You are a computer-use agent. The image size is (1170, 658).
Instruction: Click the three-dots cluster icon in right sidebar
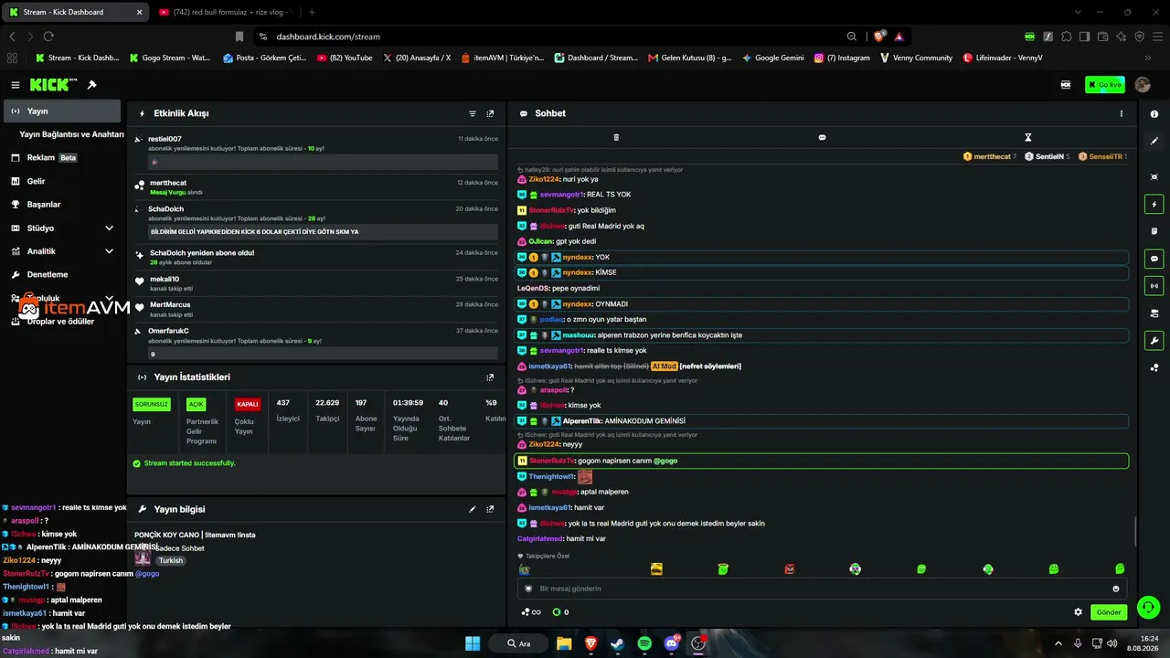point(1154,367)
